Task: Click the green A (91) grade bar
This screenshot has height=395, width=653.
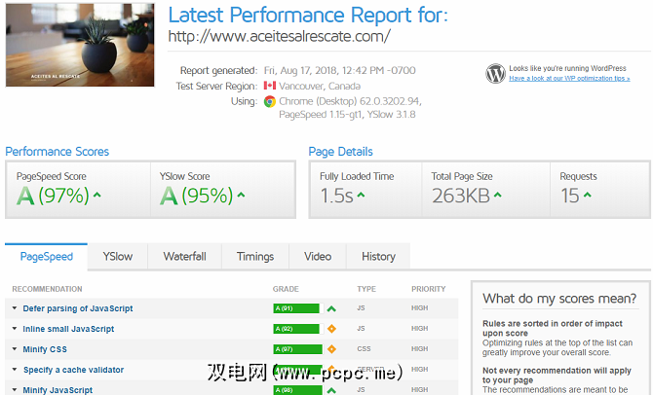Action: (x=295, y=308)
